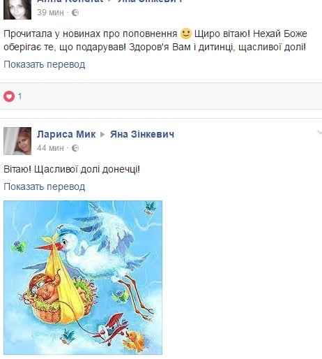
Task: Click the globe privacy icon beside 39 мин
Action: point(75,13)
